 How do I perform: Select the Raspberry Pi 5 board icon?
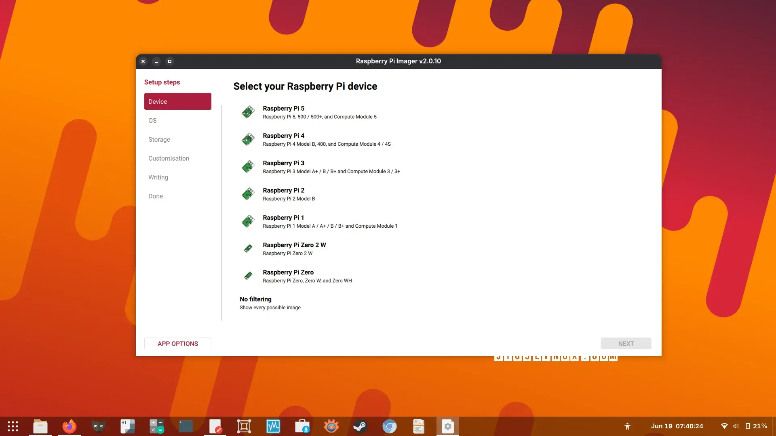pos(248,112)
